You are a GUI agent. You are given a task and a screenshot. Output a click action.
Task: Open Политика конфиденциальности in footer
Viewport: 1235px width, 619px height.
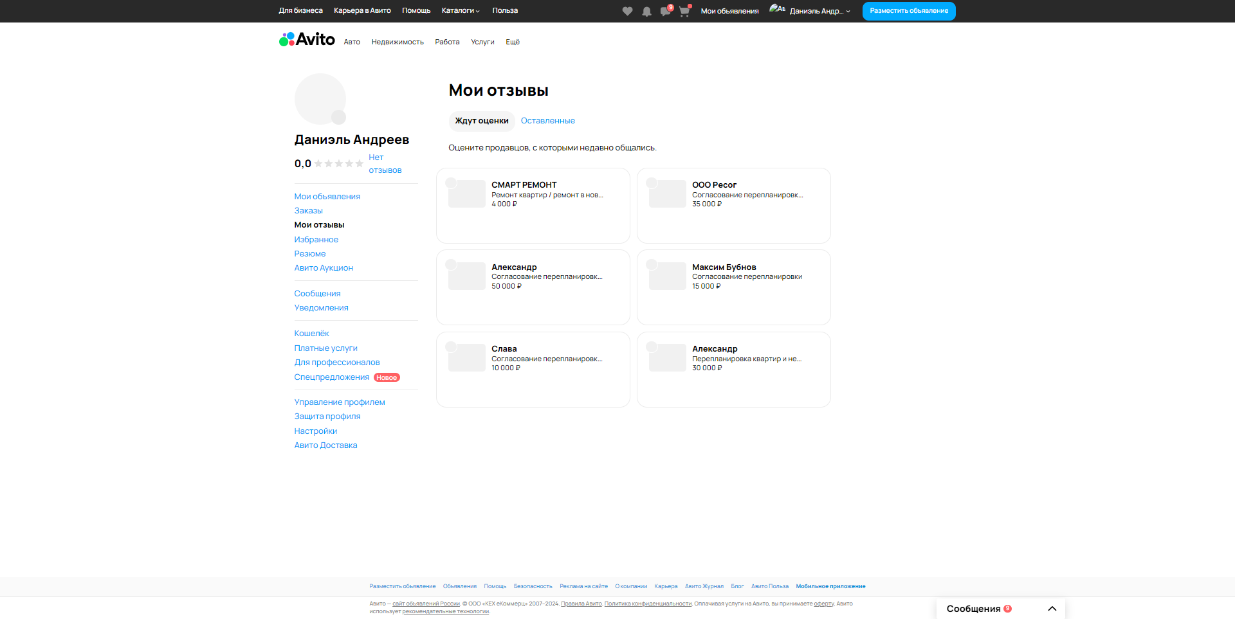coord(648,604)
